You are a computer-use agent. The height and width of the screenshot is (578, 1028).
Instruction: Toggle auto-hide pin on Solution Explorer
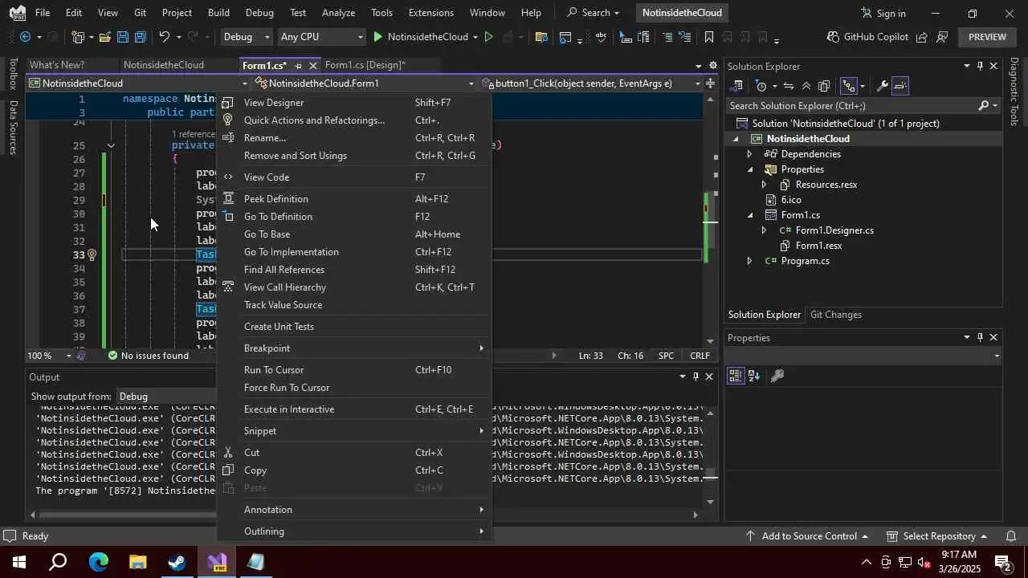point(980,67)
